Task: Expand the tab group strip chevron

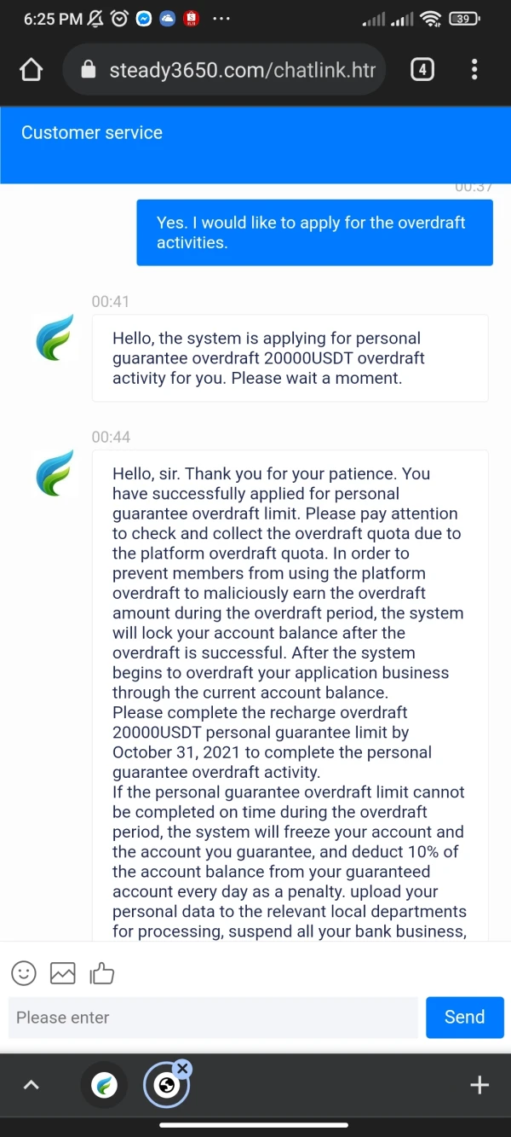Action: [31, 1085]
